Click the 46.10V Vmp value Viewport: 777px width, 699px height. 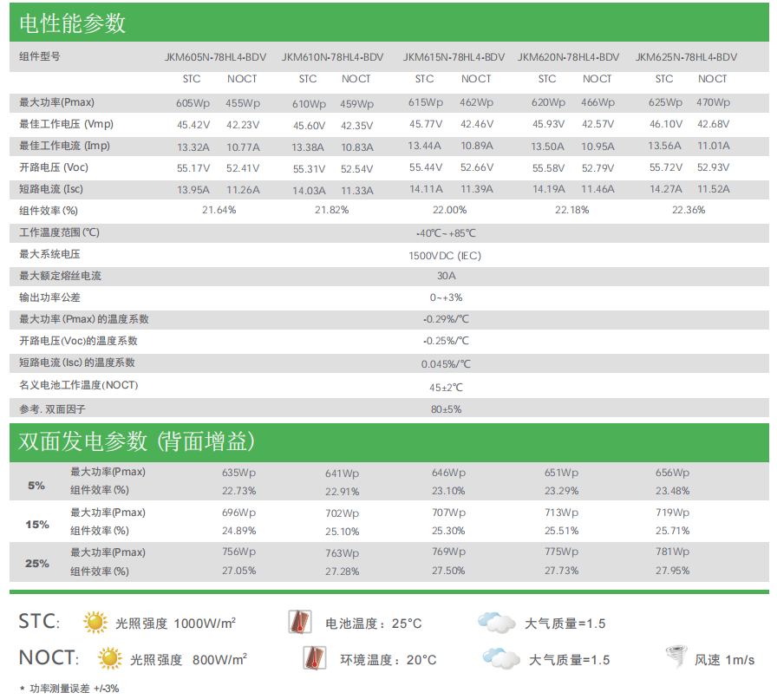pos(666,124)
